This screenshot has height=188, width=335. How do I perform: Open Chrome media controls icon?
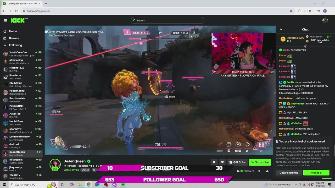pos(319,11)
